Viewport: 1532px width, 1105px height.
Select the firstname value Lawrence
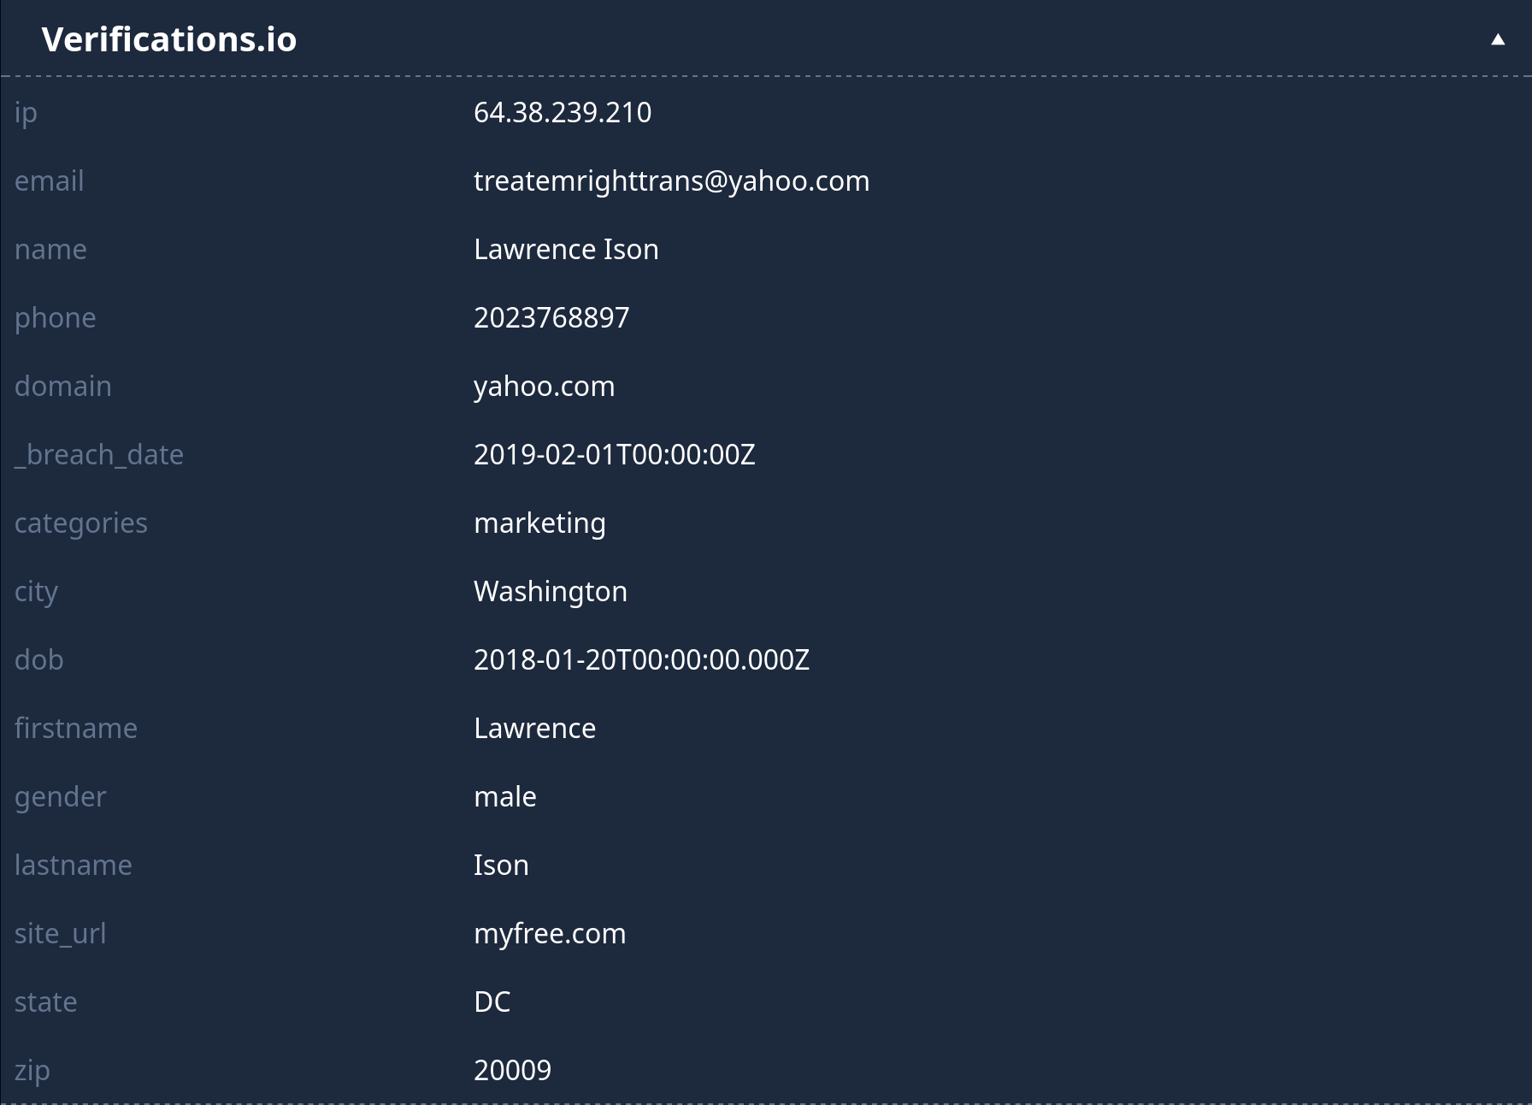(x=534, y=728)
